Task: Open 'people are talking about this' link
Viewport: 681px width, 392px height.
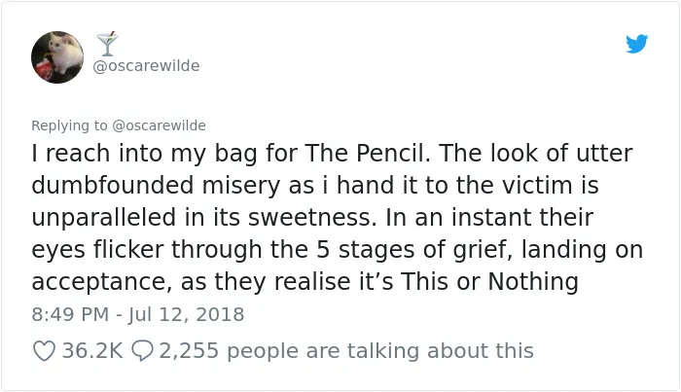Action: click(380, 351)
